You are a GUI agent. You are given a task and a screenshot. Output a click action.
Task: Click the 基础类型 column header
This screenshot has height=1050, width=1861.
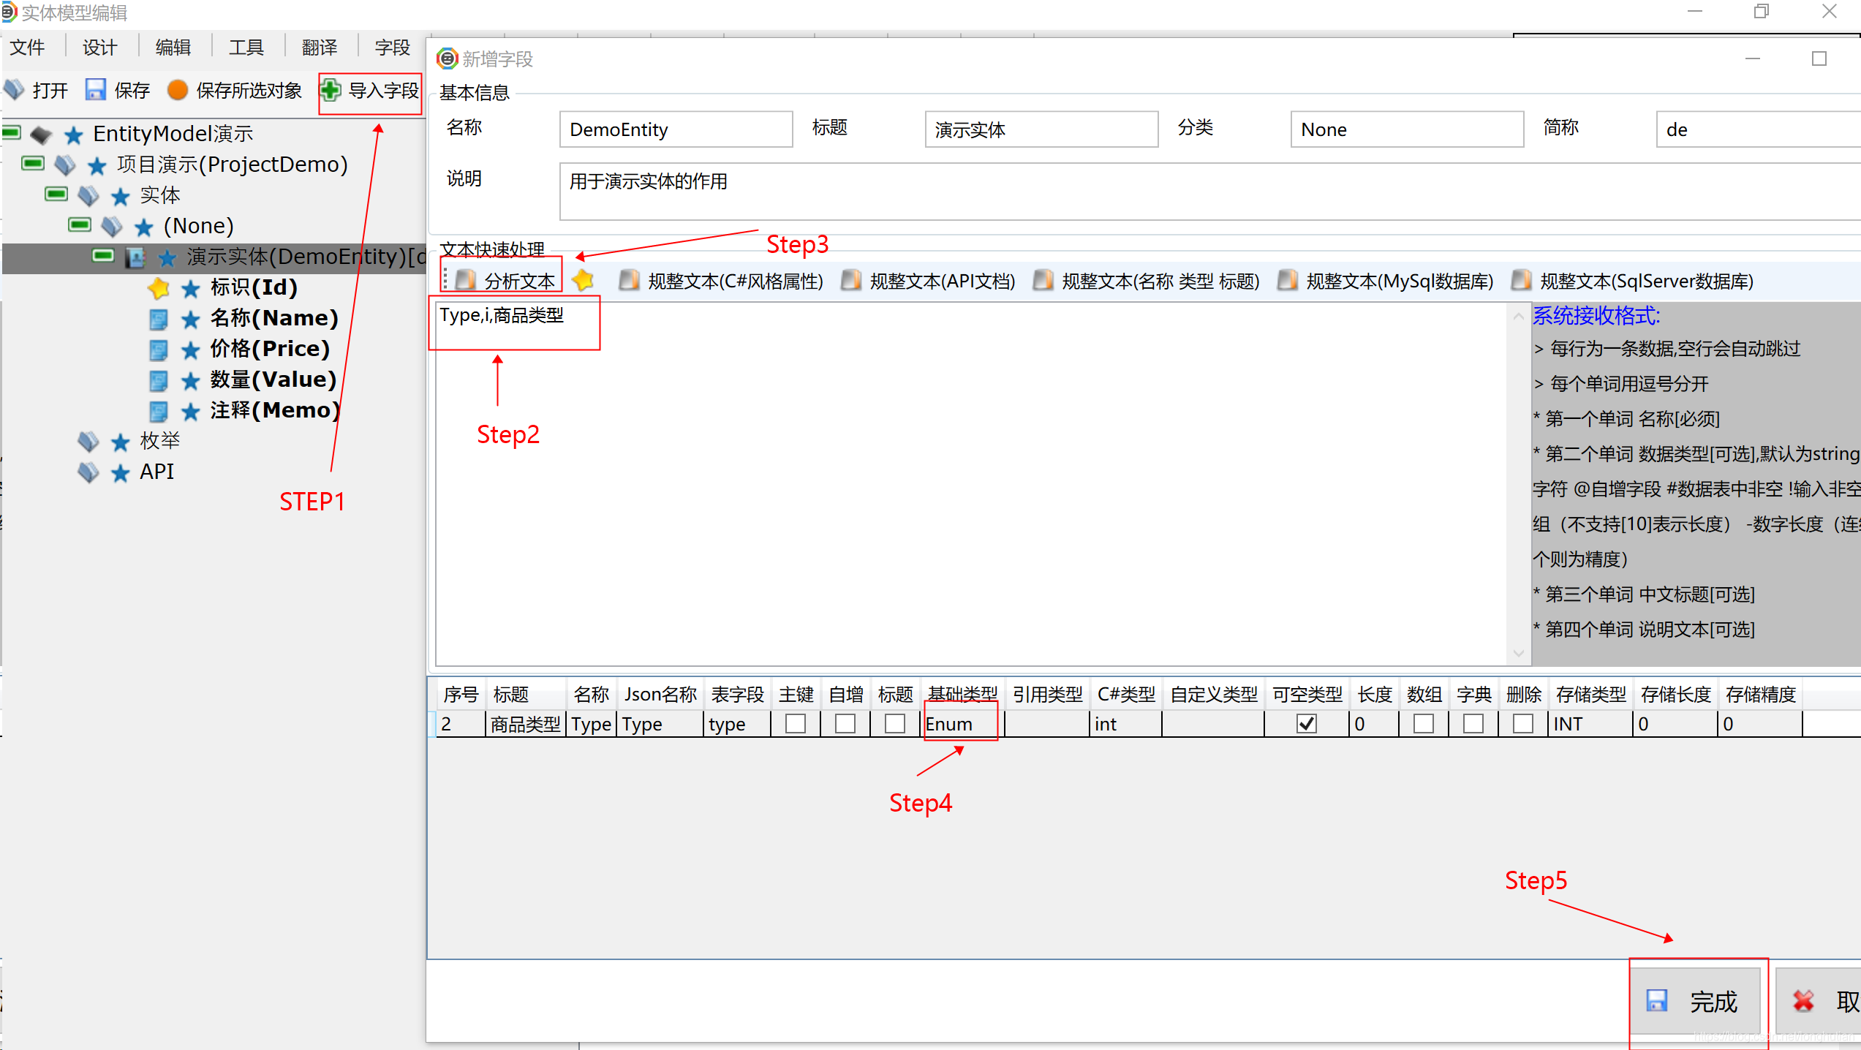[x=962, y=694]
